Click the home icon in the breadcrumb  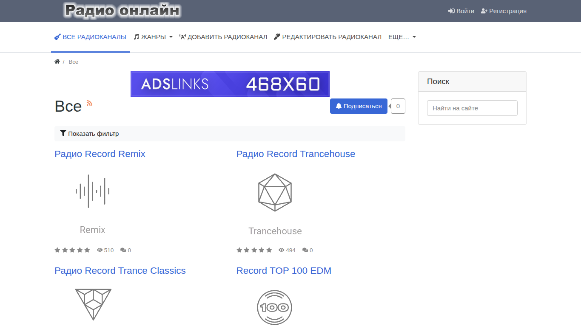(57, 62)
